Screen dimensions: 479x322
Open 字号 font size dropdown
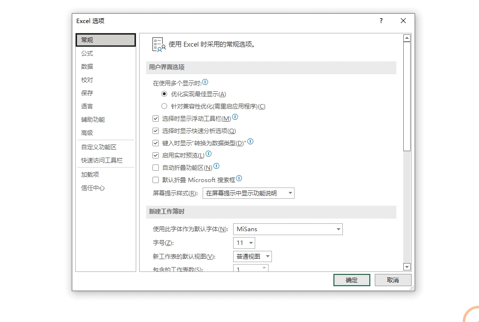tap(244, 243)
